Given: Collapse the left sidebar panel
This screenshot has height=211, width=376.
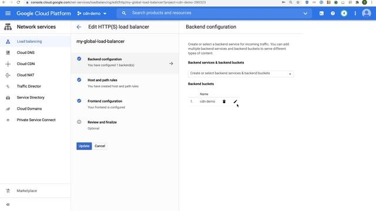Looking at the screenshot, I should click(x=8, y=205).
